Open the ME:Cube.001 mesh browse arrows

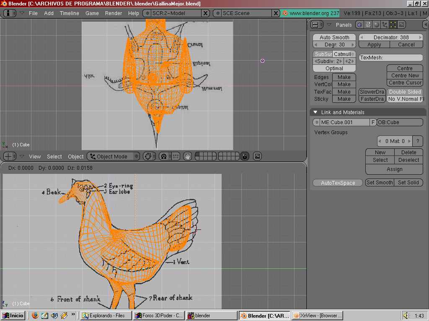317,122
